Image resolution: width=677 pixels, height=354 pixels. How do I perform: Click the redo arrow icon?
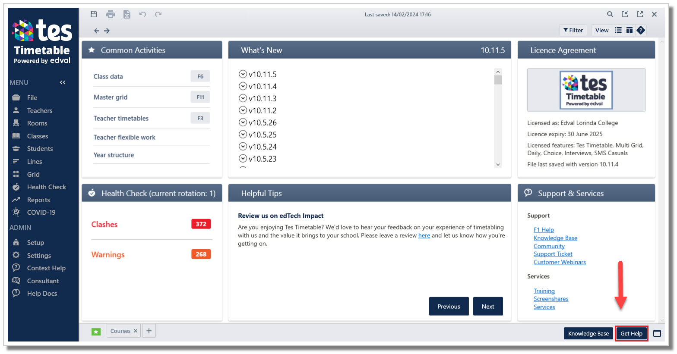tap(158, 14)
